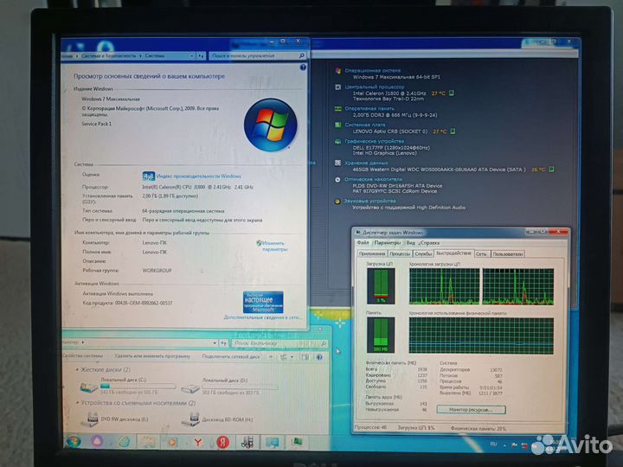Open 'Индекс производительности Windows' link

pos(198,176)
